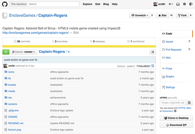
Task: Click the green compare and review button
Action: [x=6, y=52]
